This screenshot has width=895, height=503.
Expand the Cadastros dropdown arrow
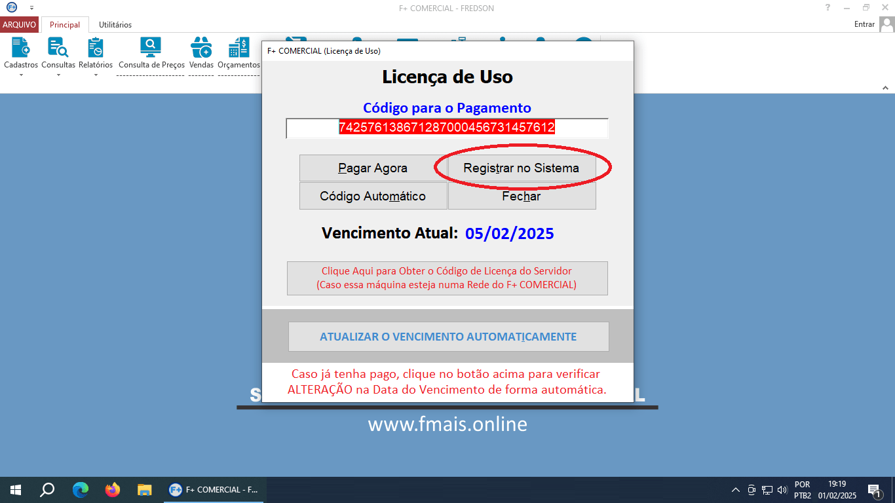point(20,74)
